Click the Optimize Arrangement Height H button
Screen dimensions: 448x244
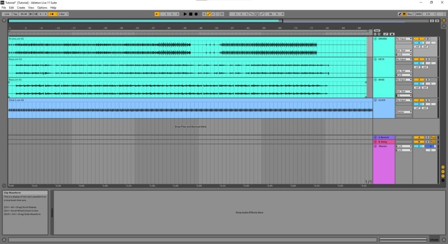432,21
